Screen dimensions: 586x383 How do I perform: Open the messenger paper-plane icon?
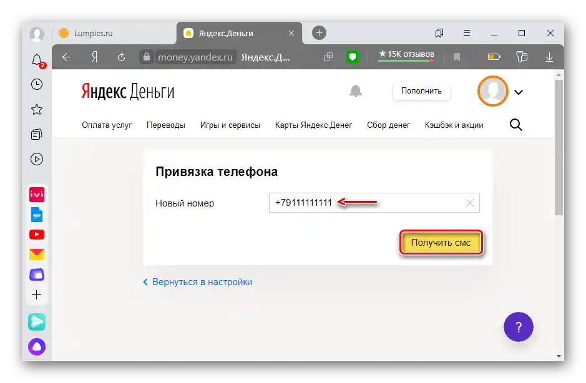point(37,322)
